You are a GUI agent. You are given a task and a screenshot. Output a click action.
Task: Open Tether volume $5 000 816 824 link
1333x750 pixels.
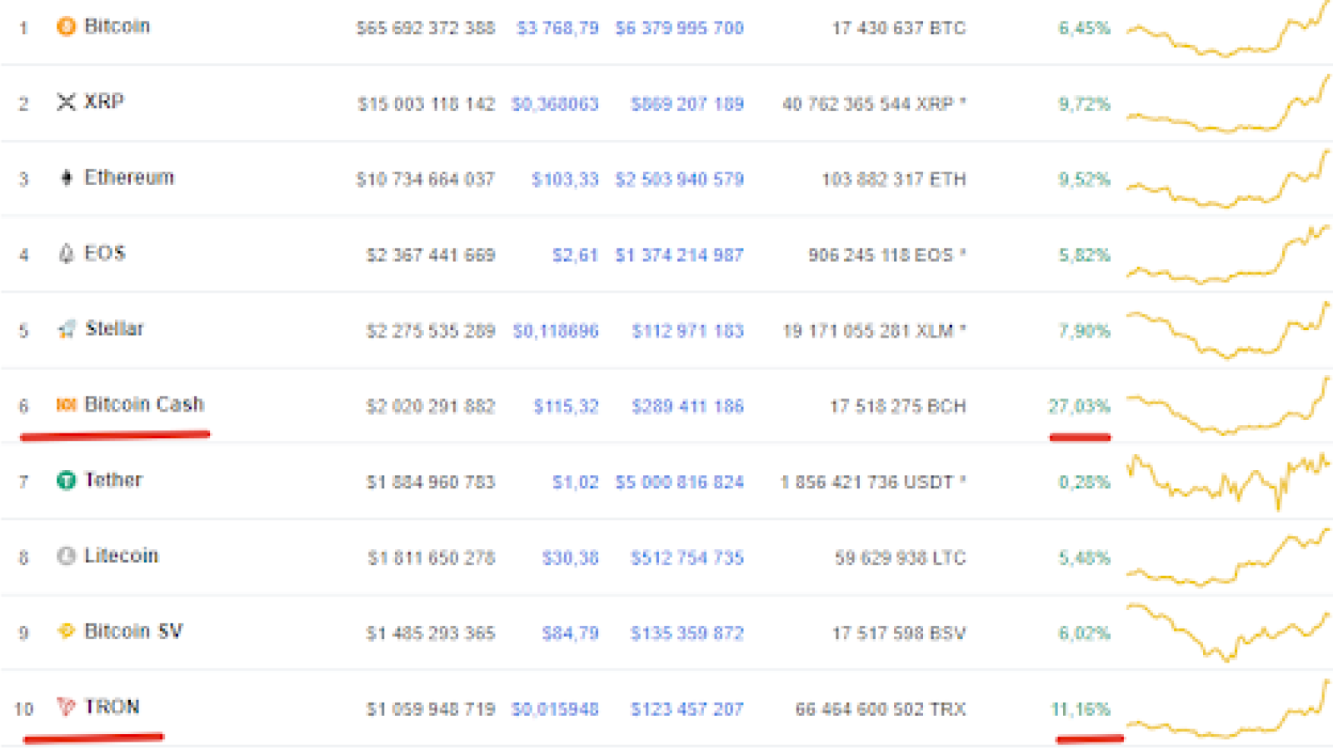679,482
